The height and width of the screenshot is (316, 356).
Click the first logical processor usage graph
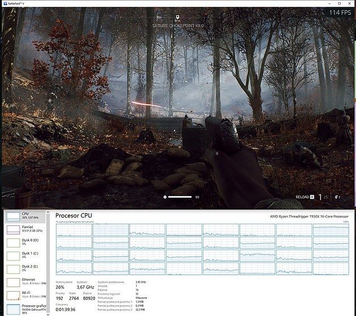pos(74,230)
